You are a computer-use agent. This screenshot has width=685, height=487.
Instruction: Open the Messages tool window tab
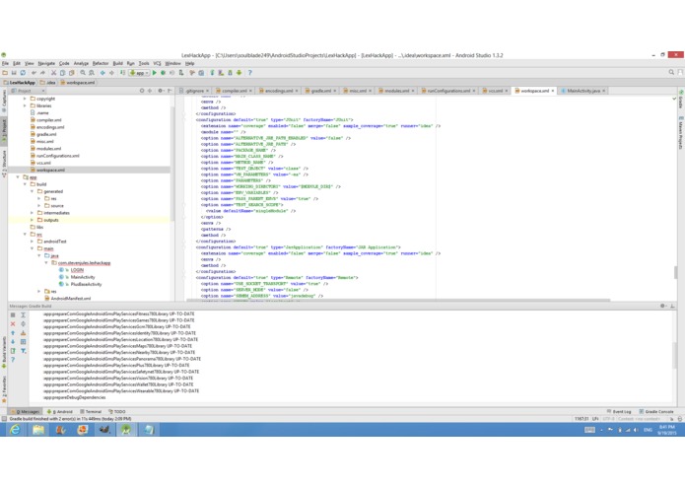(x=26, y=411)
